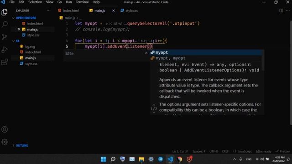Open the Explorer view in activity bar
This screenshot has width=292, height=164.
click(x=5, y=12)
